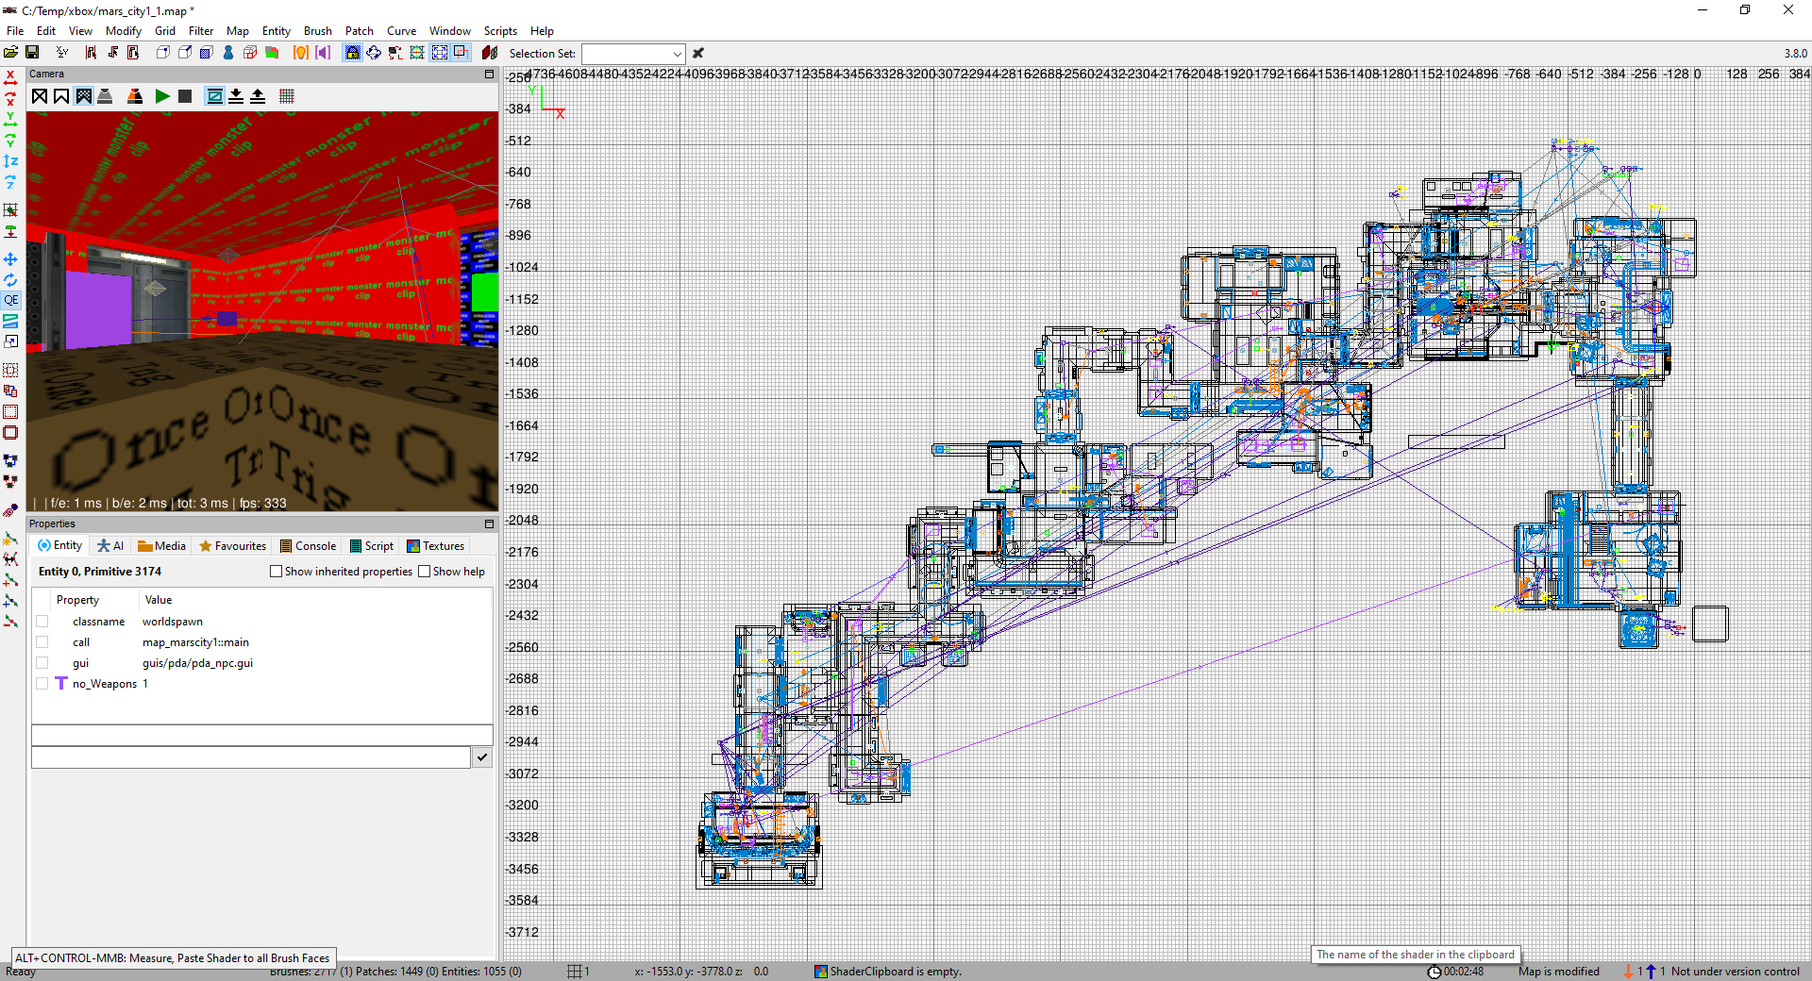
Task: Open the Selection Set dropdown
Action: [632, 54]
